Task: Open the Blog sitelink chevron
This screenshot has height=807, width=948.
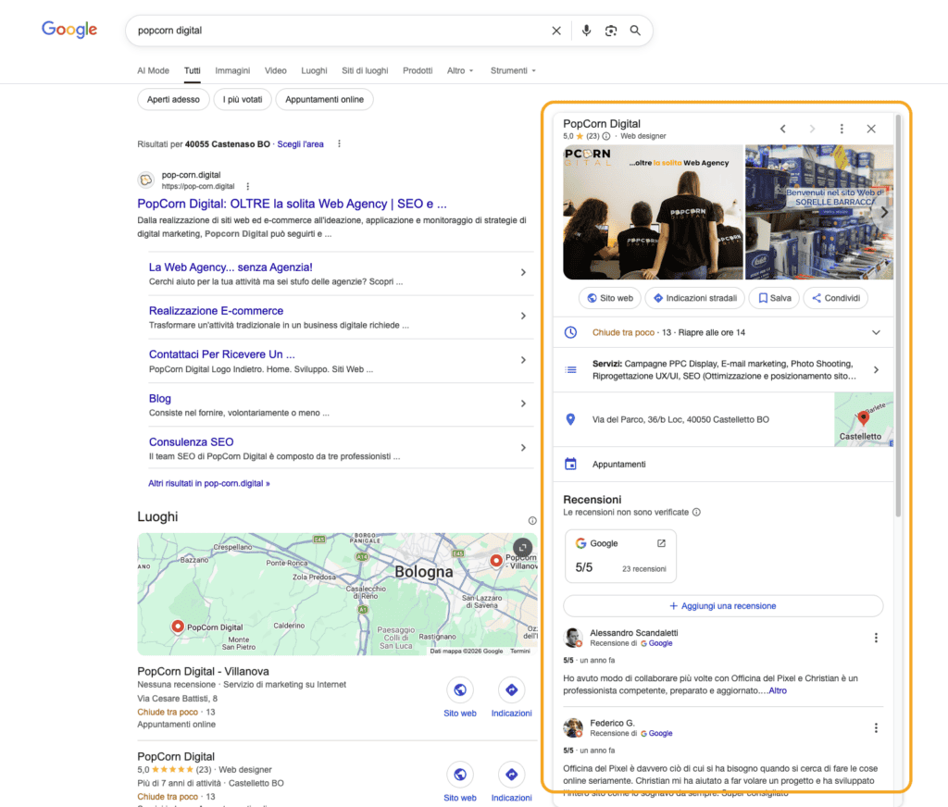Action: [523, 403]
